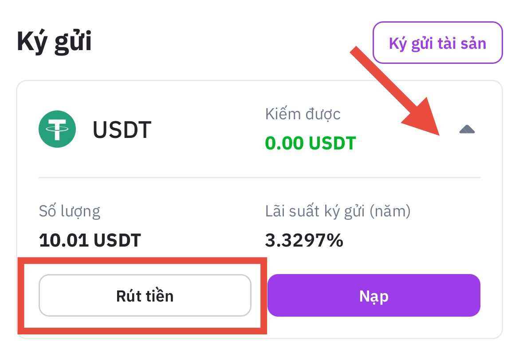The height and width of the screenshot is (357, 519).
Task: Click the green '0.00 USDT' earned value
Action: click(x=311, y=143)
